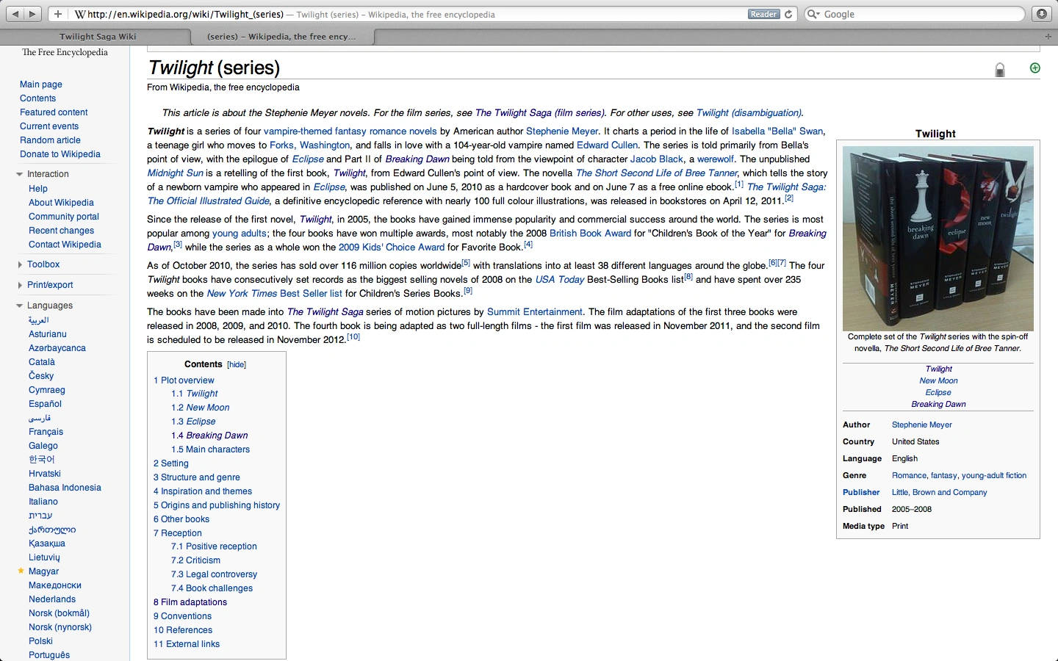Open Featured content in sidebar
This screenshot has width=1058, height=661.
(x=54, y=112)
